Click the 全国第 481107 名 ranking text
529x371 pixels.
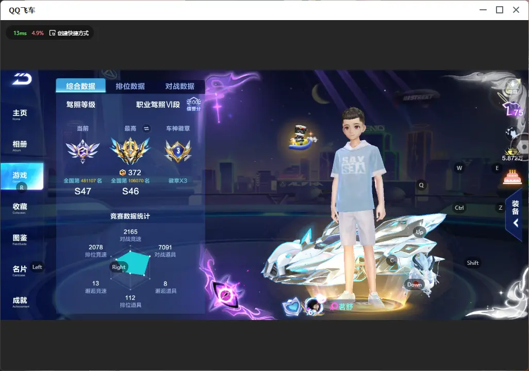[82, 181]
